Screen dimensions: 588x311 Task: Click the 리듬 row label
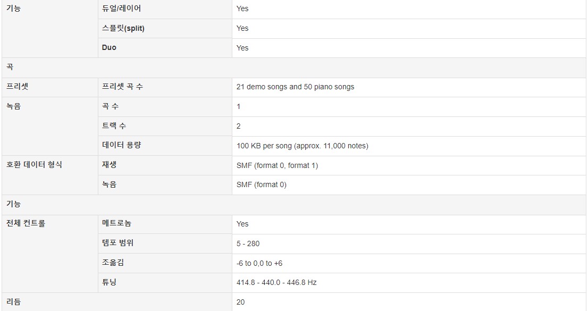tap(14, 301)
